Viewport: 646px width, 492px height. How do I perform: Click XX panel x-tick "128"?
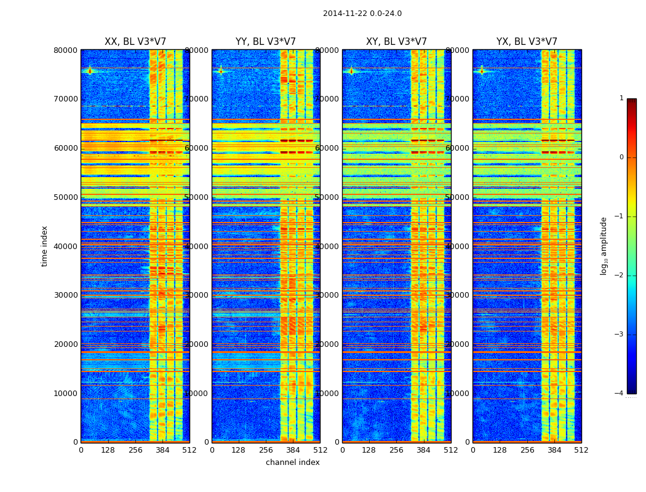pos(108,450)
